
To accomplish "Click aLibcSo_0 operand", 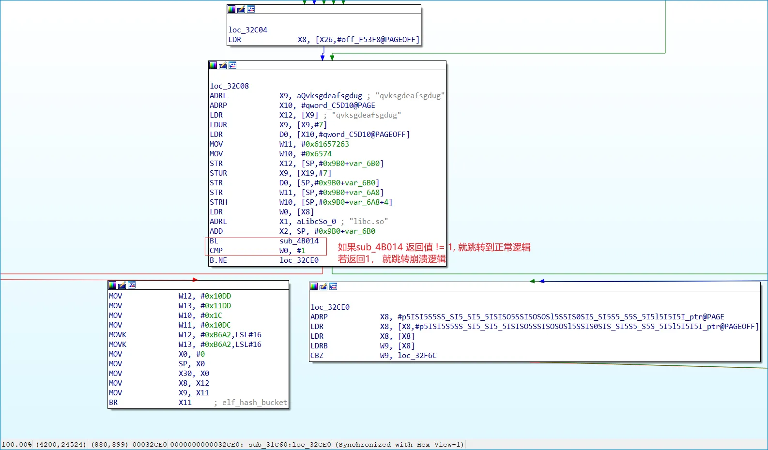I will tap(316, 222).
